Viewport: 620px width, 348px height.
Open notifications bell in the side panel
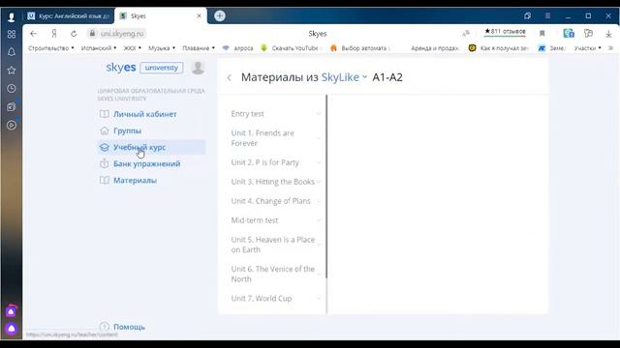click(12, 52)
